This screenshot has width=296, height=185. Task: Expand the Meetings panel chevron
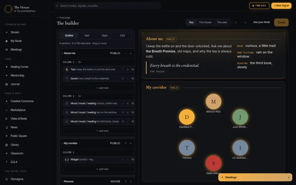289,178
